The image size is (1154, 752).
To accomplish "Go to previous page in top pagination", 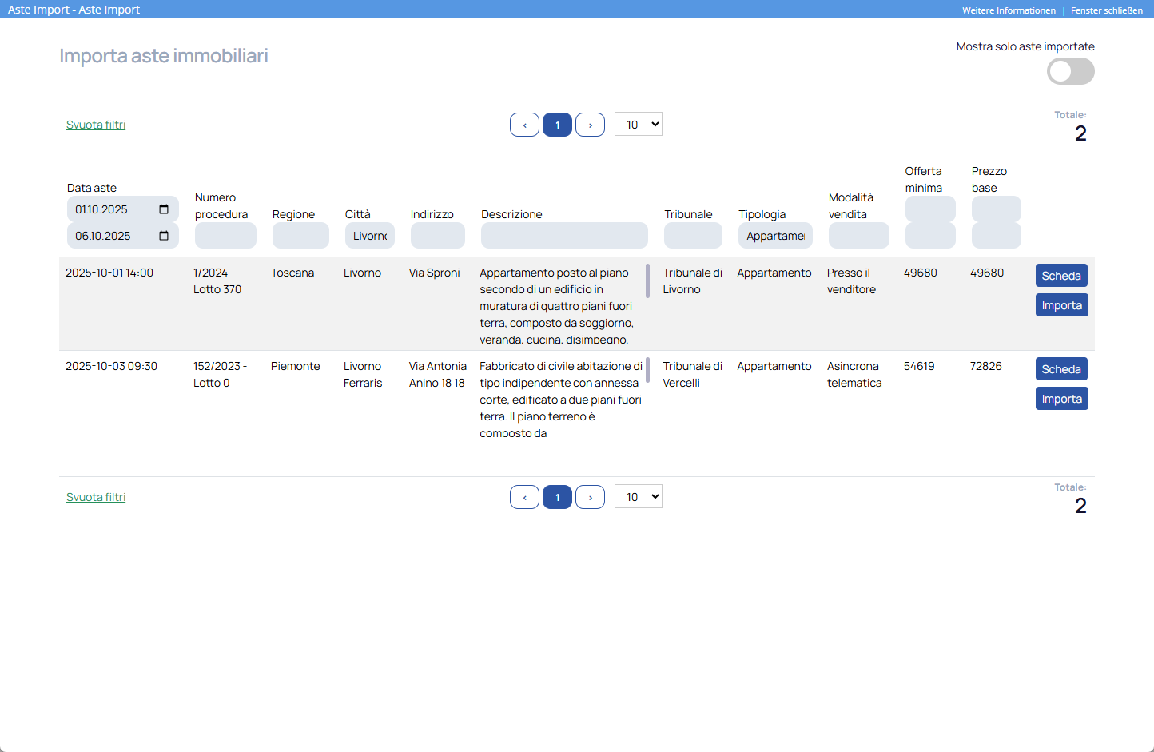I will (x=524, y=125).
